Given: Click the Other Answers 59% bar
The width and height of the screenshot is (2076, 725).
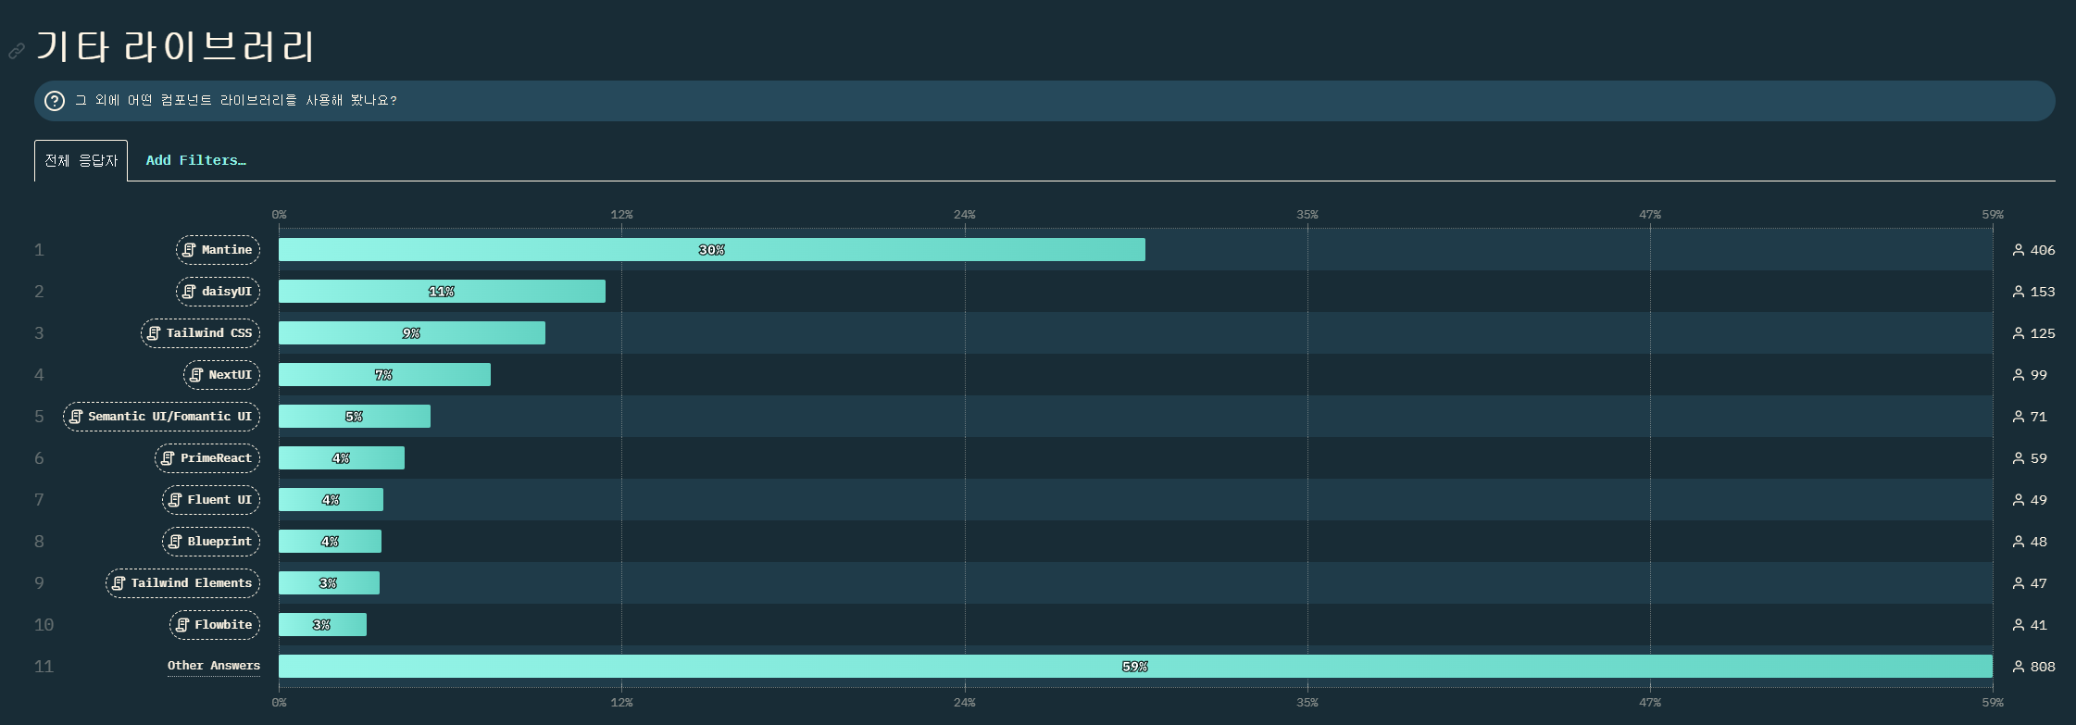Looking at the screenshot, I should pyautogui.click(x=1135, y=667).
